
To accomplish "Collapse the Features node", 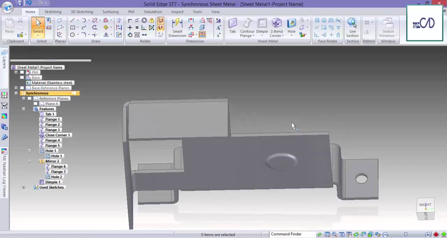I will (24, 109).
